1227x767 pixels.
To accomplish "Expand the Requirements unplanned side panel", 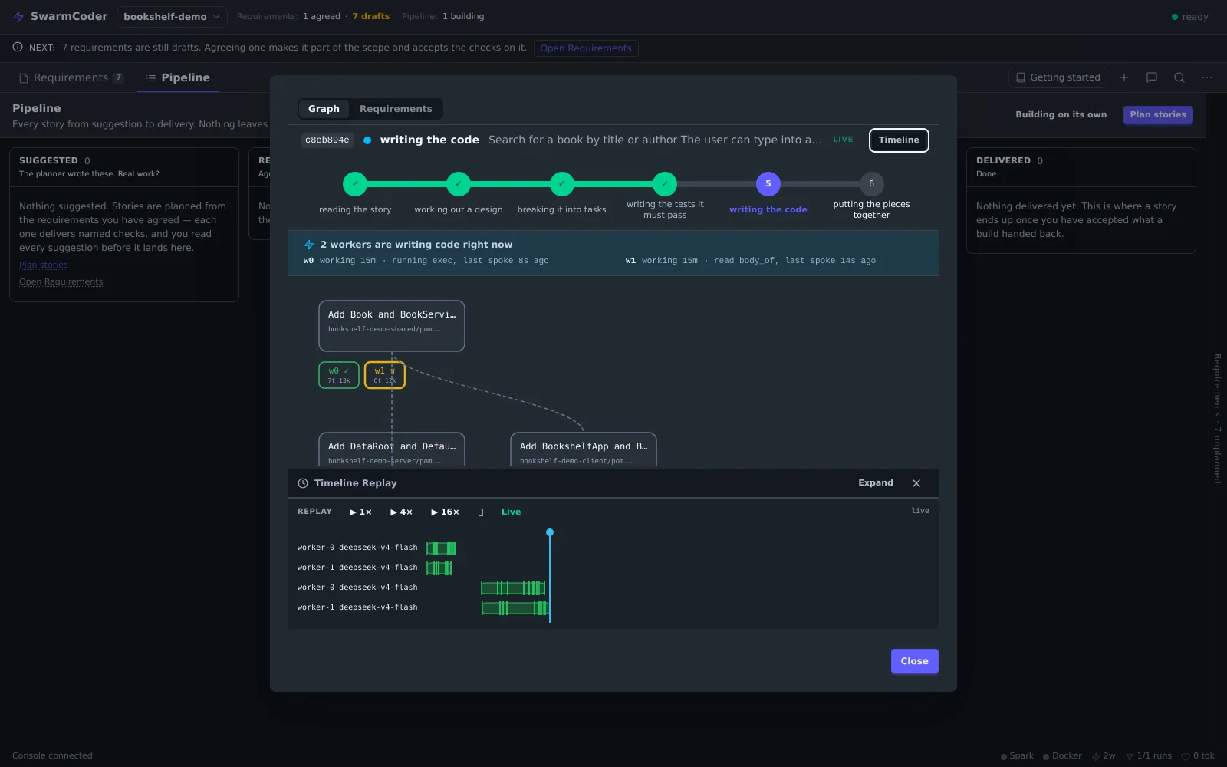I will click(x=1217, y=418).
